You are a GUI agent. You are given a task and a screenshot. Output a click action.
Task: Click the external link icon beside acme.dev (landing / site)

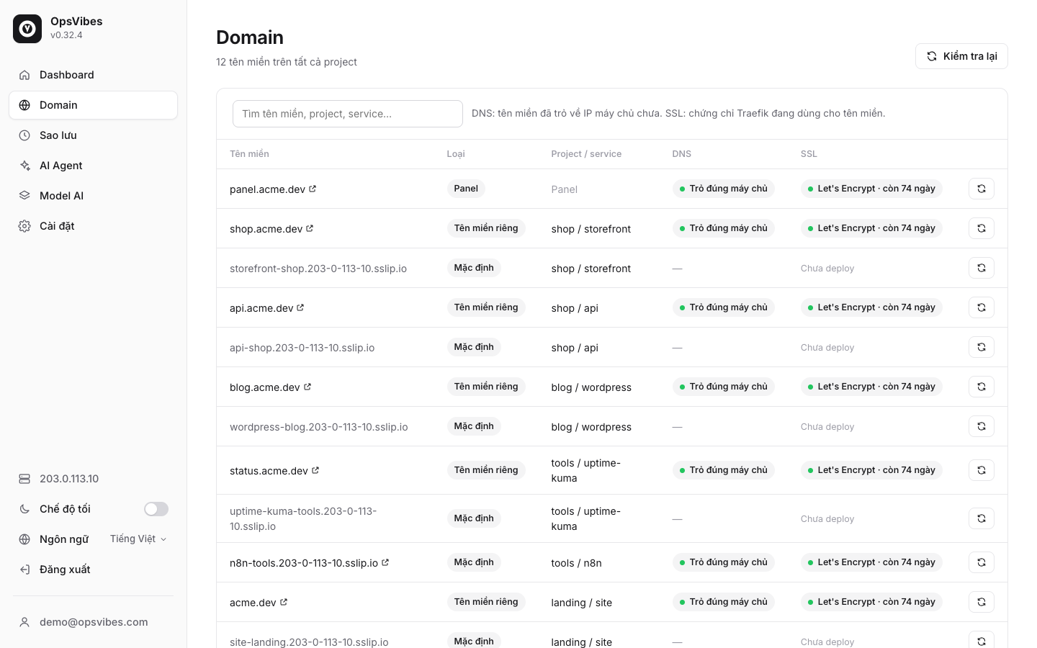(284, 602)
